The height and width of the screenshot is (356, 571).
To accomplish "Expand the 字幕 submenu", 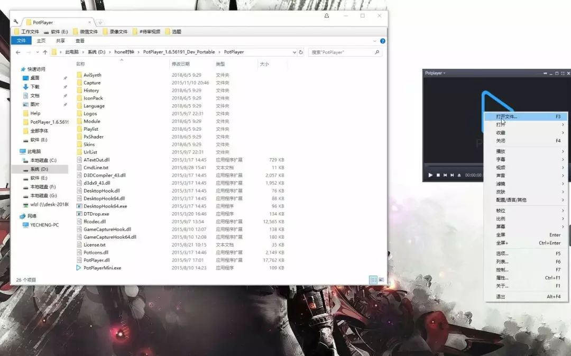I will 526,159.
